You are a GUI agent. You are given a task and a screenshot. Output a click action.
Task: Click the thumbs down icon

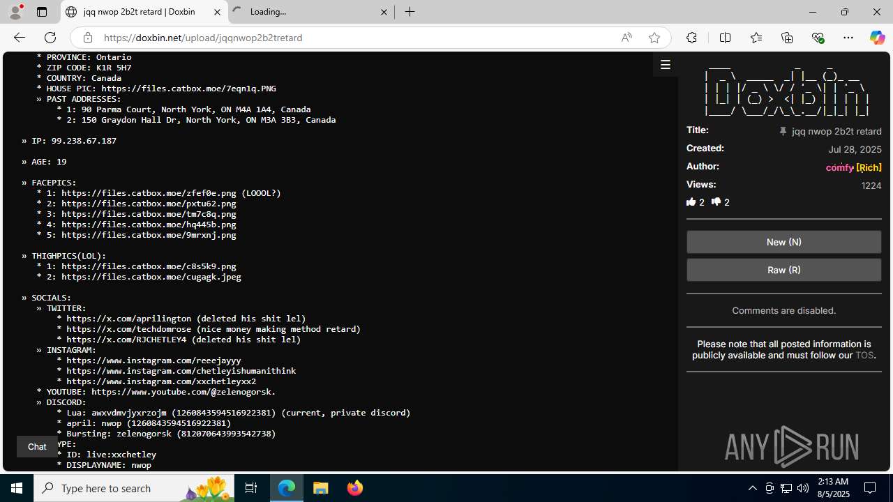point(716,202)
